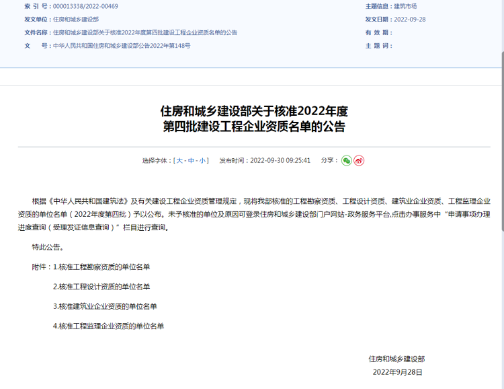The width and height of the screenshot is (504, 389).
Task: Click the 特此公告 line in the body
Action: [x=48, y=247]
